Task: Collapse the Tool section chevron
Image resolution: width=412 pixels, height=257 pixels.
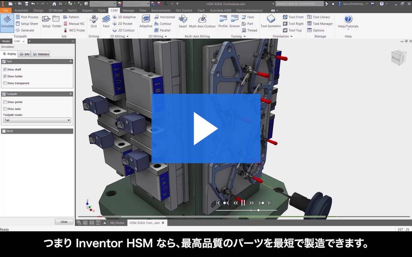Action: pyautogui.click(x=70, y=61)
